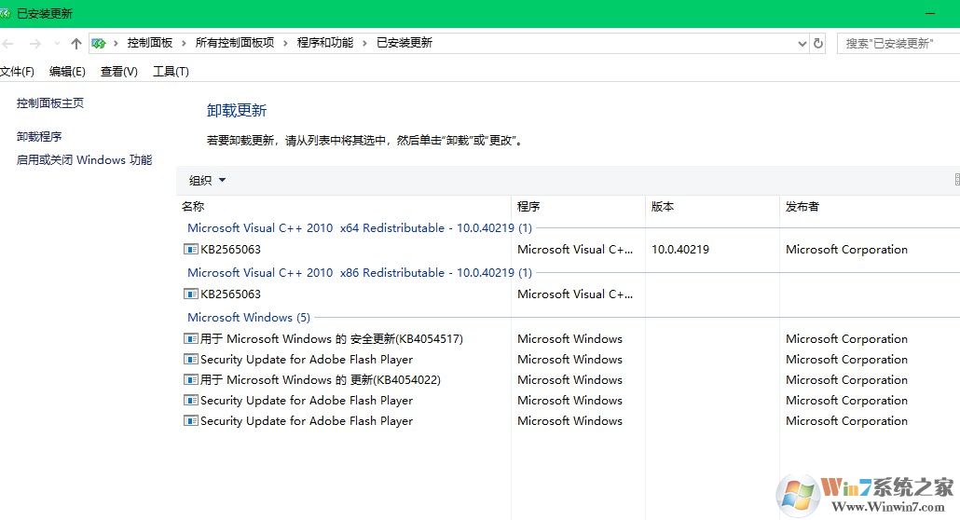Select 程序和功能 breadcrumb

[325, 43]
